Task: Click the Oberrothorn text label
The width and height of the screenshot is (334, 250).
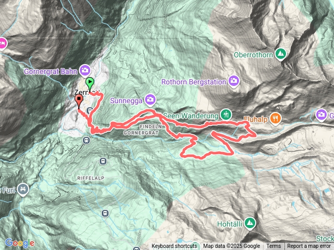Action: point(253,55)
